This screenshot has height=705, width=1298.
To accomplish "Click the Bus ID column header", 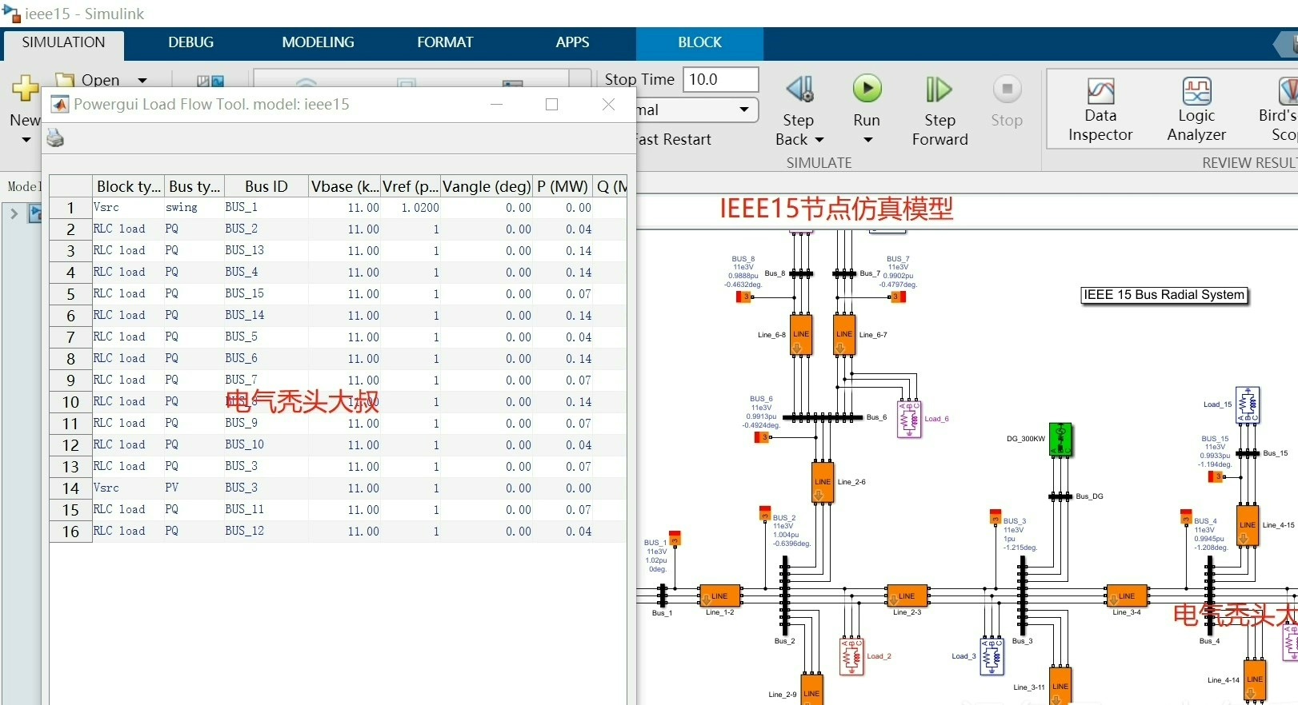I will (x=266, y=186).
